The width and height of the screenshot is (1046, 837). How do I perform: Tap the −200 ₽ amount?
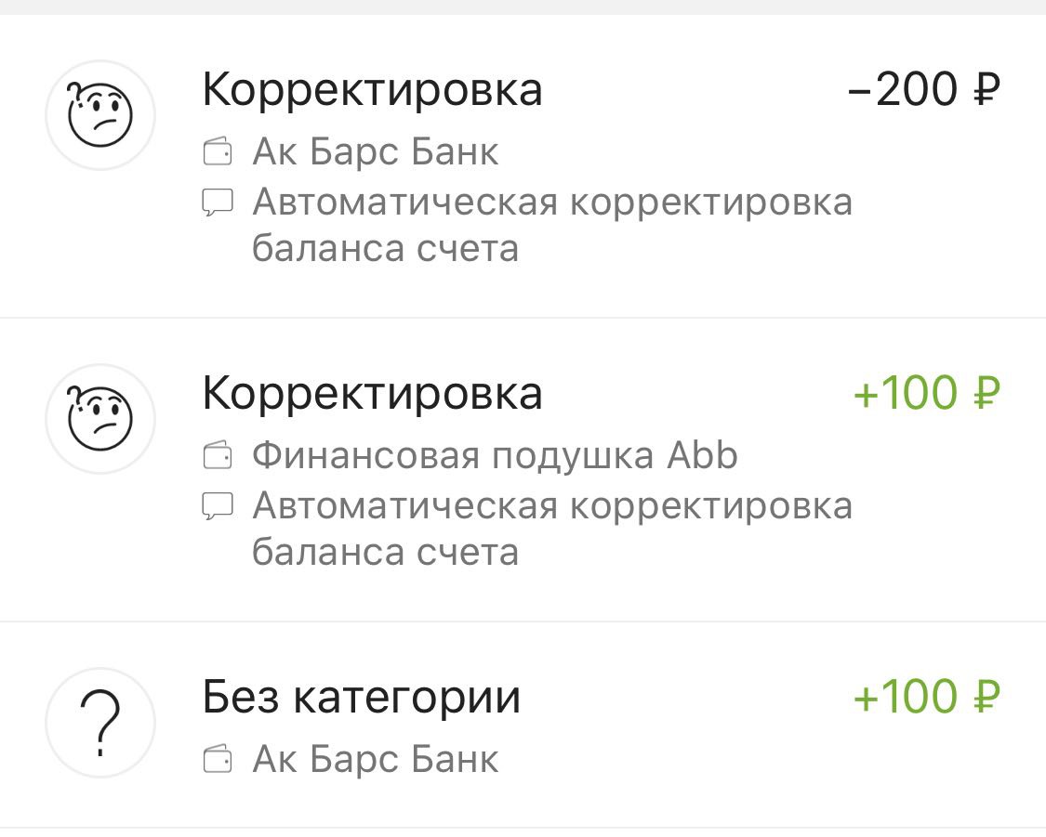coord(924,90)
